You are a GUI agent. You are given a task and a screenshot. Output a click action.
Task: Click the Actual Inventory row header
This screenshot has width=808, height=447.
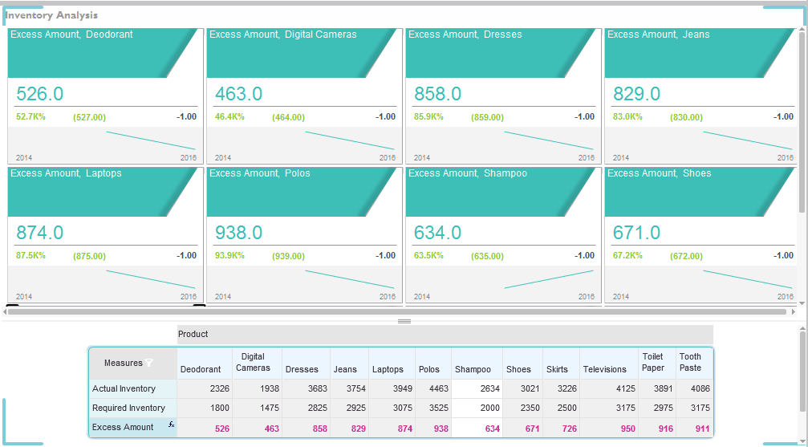tap(124, 389)
